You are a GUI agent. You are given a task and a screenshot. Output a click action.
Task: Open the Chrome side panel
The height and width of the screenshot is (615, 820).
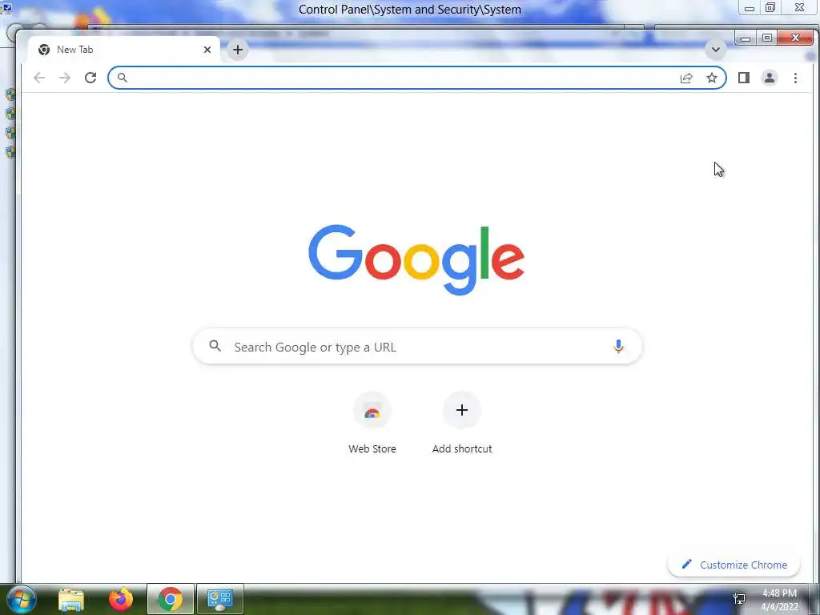[744, 78]
